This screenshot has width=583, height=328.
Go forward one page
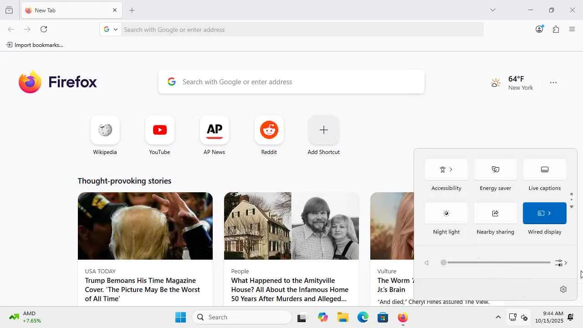coord(27,29)
